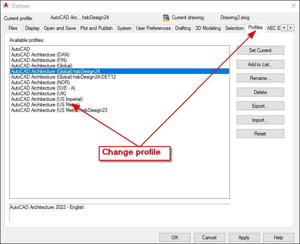Click the Cancel button
This screenshot has width=300, height=244.
click(x=209, y=238)
